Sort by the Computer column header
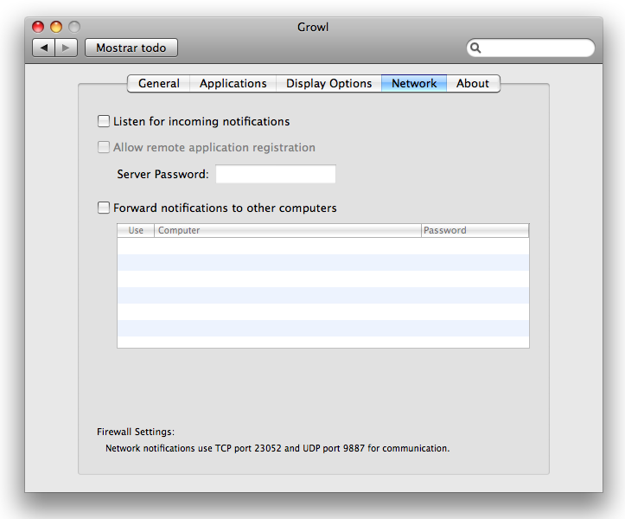625x519 pixels. (287, 230)
